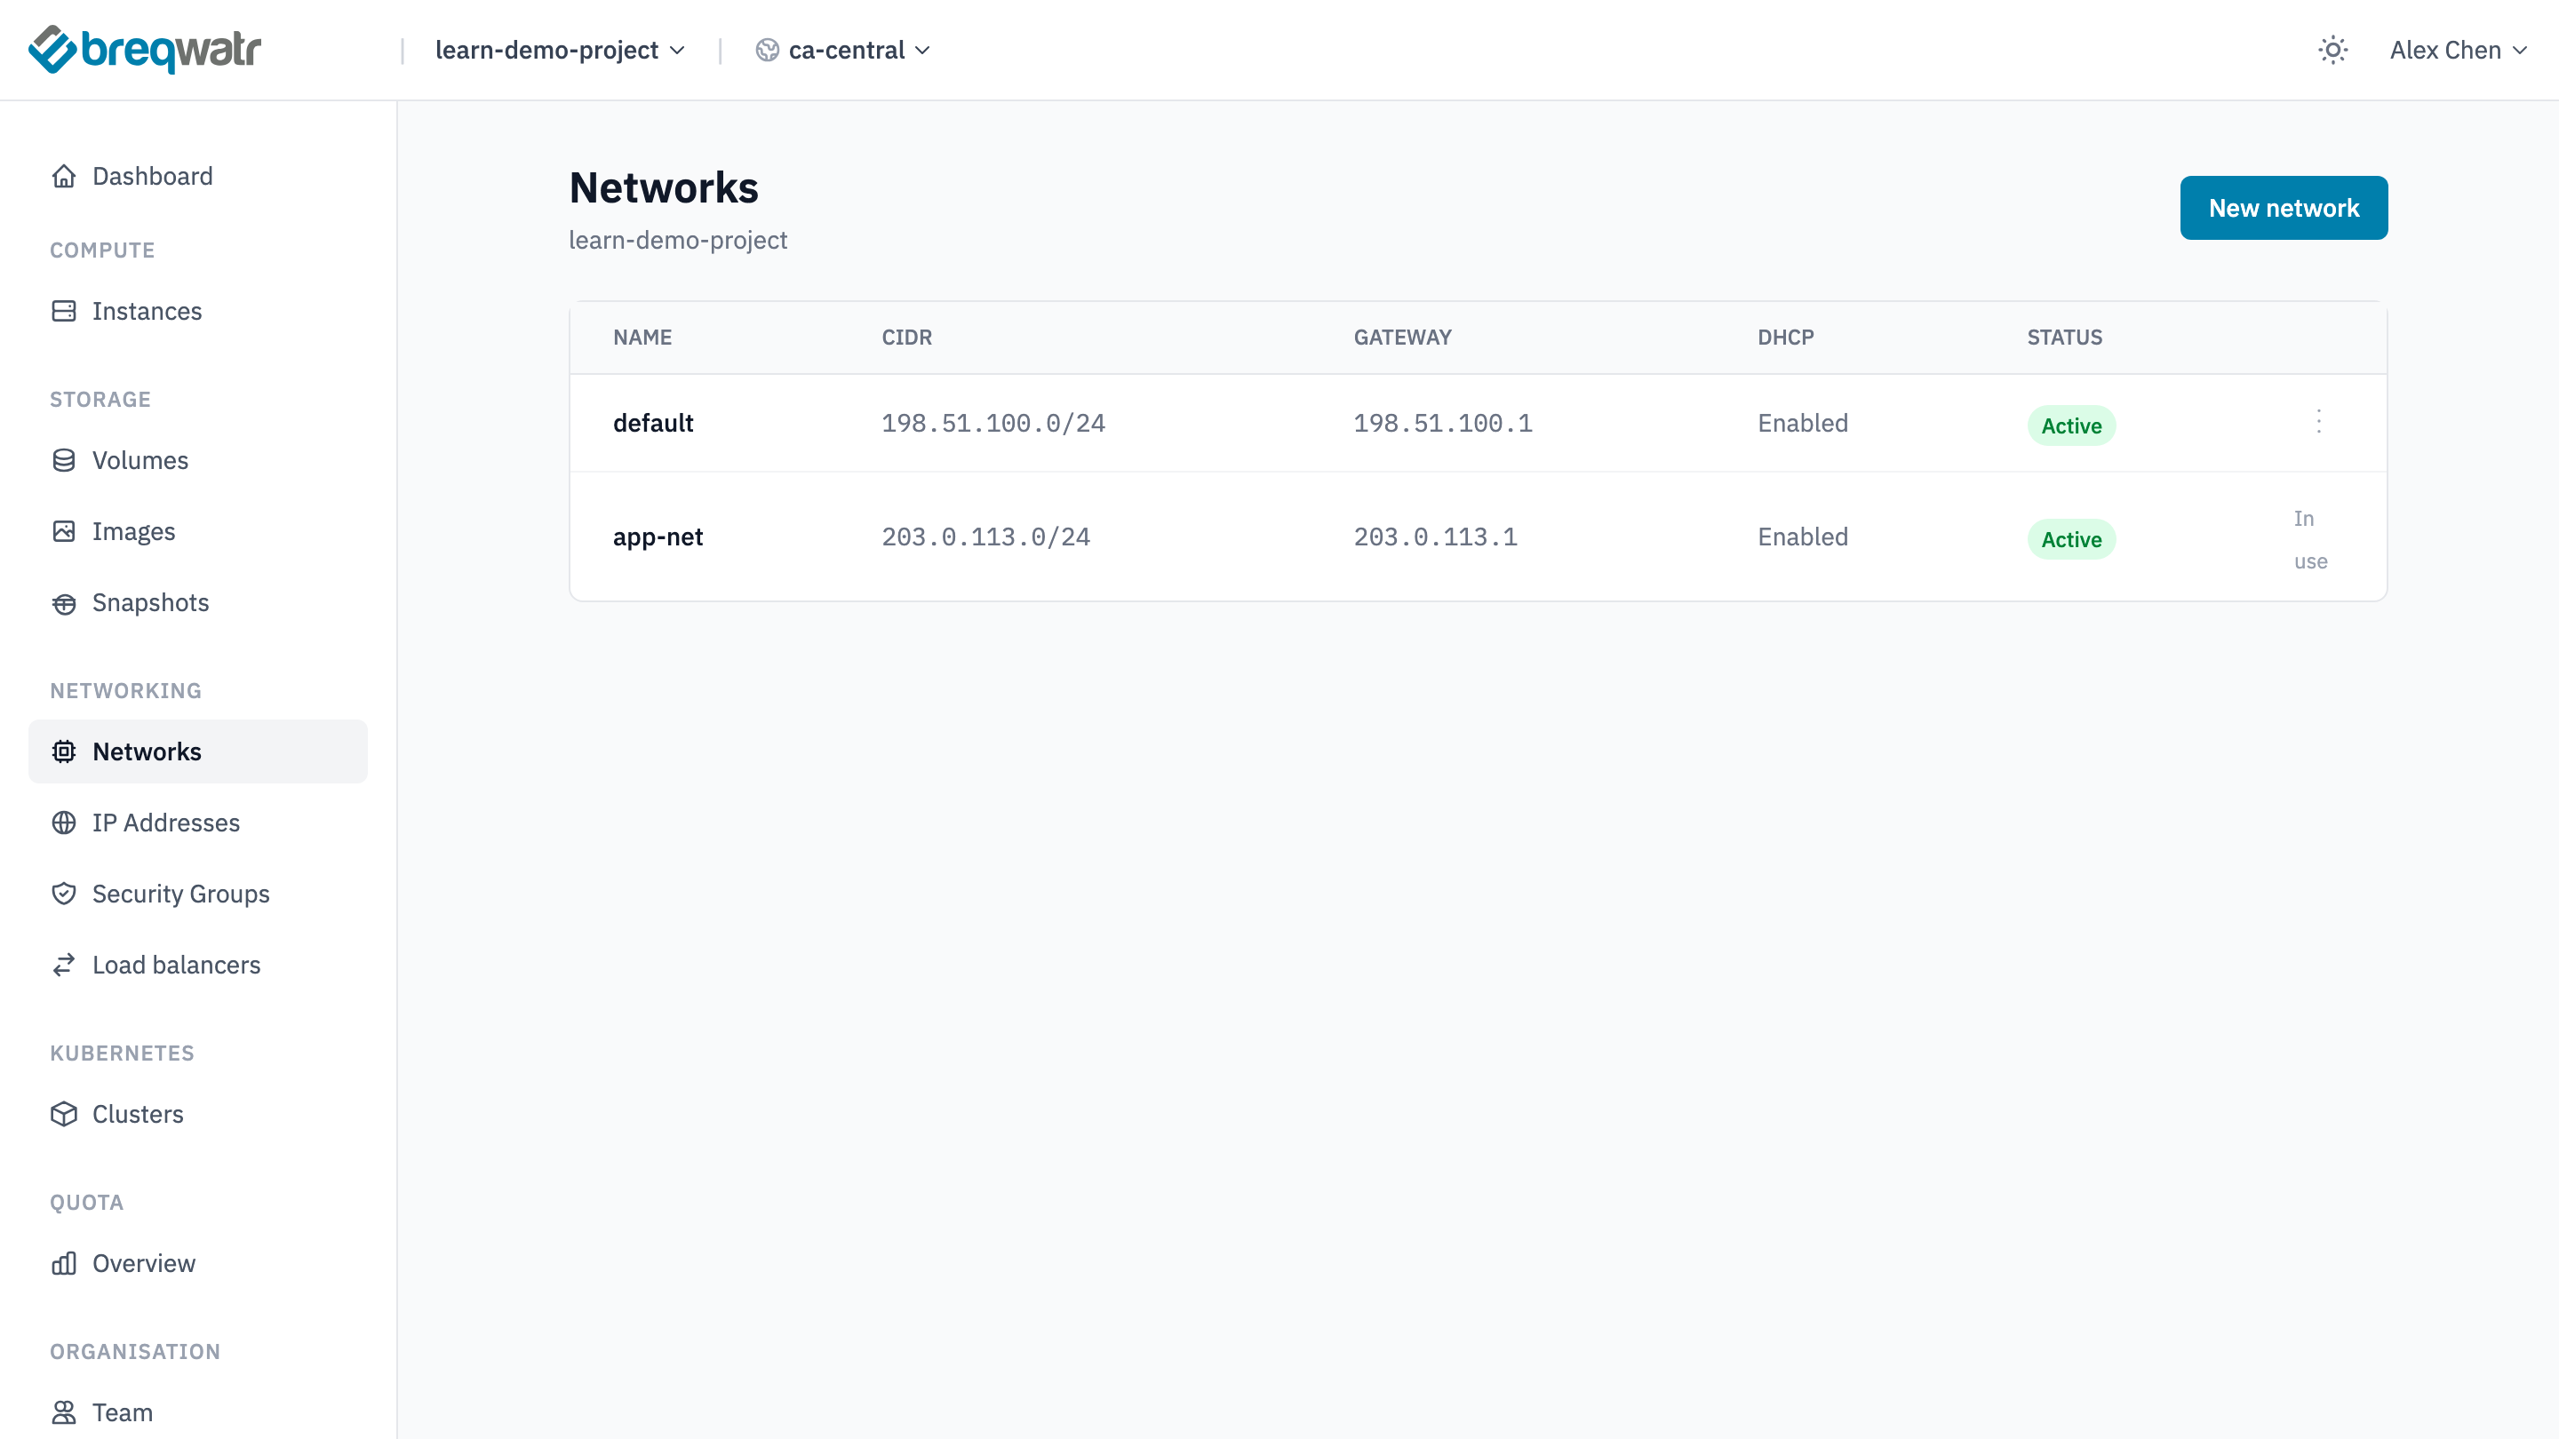Open Instances page from sidebar

(x=197, y=311)
